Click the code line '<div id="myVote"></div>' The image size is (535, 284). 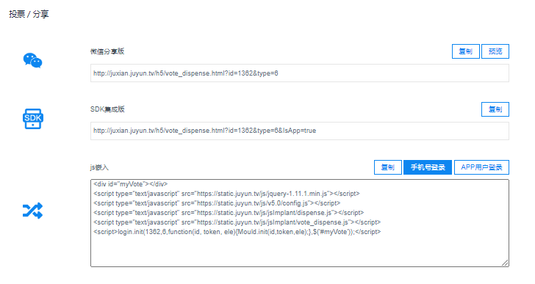(131, 184)
